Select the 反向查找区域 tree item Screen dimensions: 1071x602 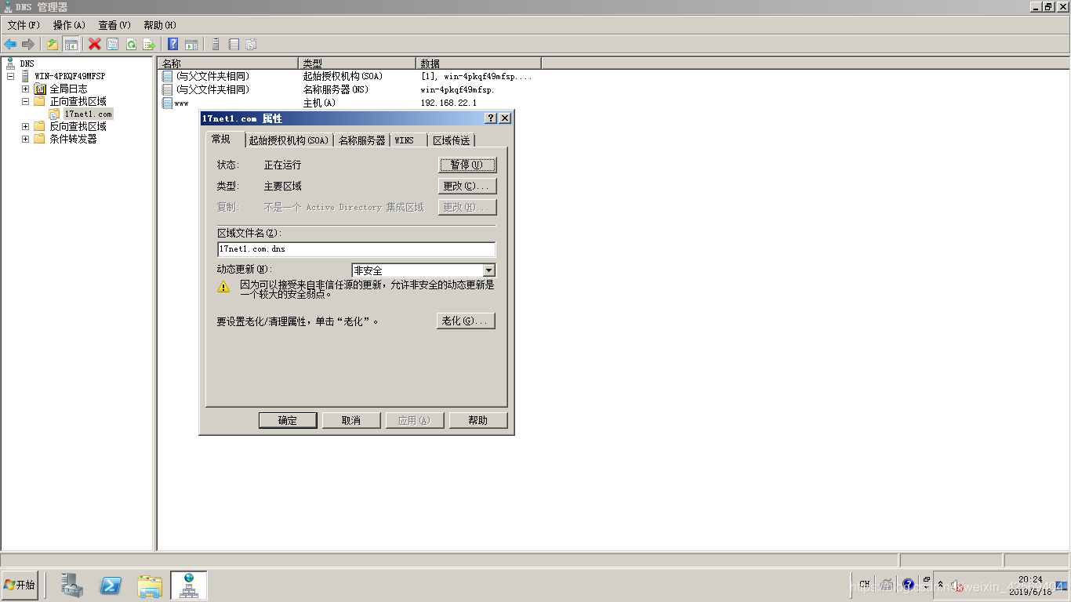tap(78, 126)
